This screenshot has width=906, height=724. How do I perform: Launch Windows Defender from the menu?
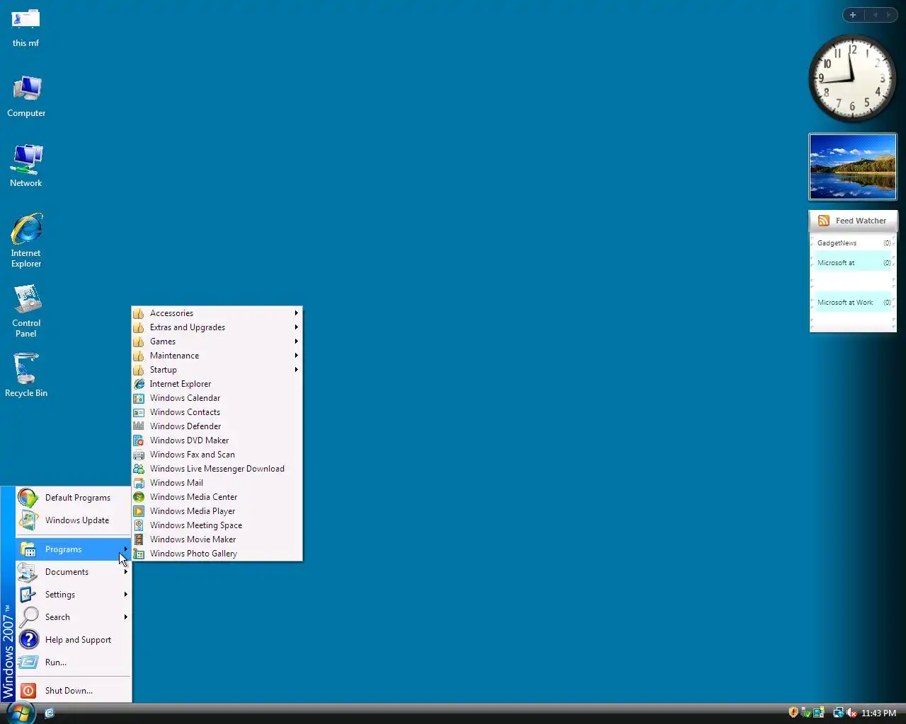[x=217, y=426]
